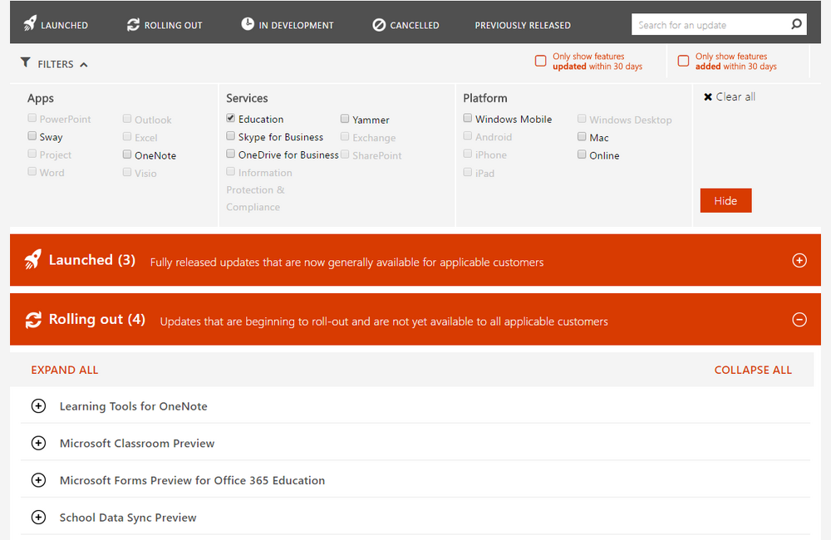Click the disabled SharePoint checkbox

coord(345,155)
